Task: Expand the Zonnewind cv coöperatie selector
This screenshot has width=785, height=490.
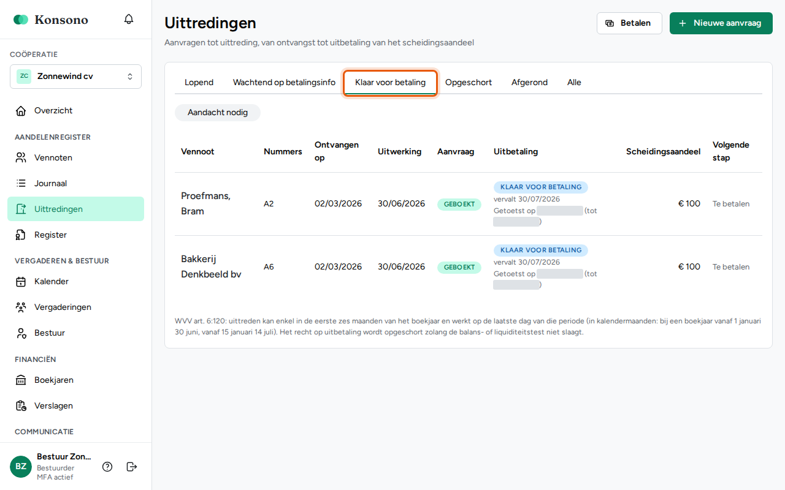Action: tap(75, 77)
